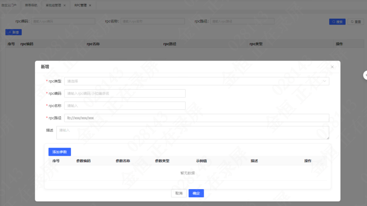Switch to the 审批组管理 tab

click(53, 5)
